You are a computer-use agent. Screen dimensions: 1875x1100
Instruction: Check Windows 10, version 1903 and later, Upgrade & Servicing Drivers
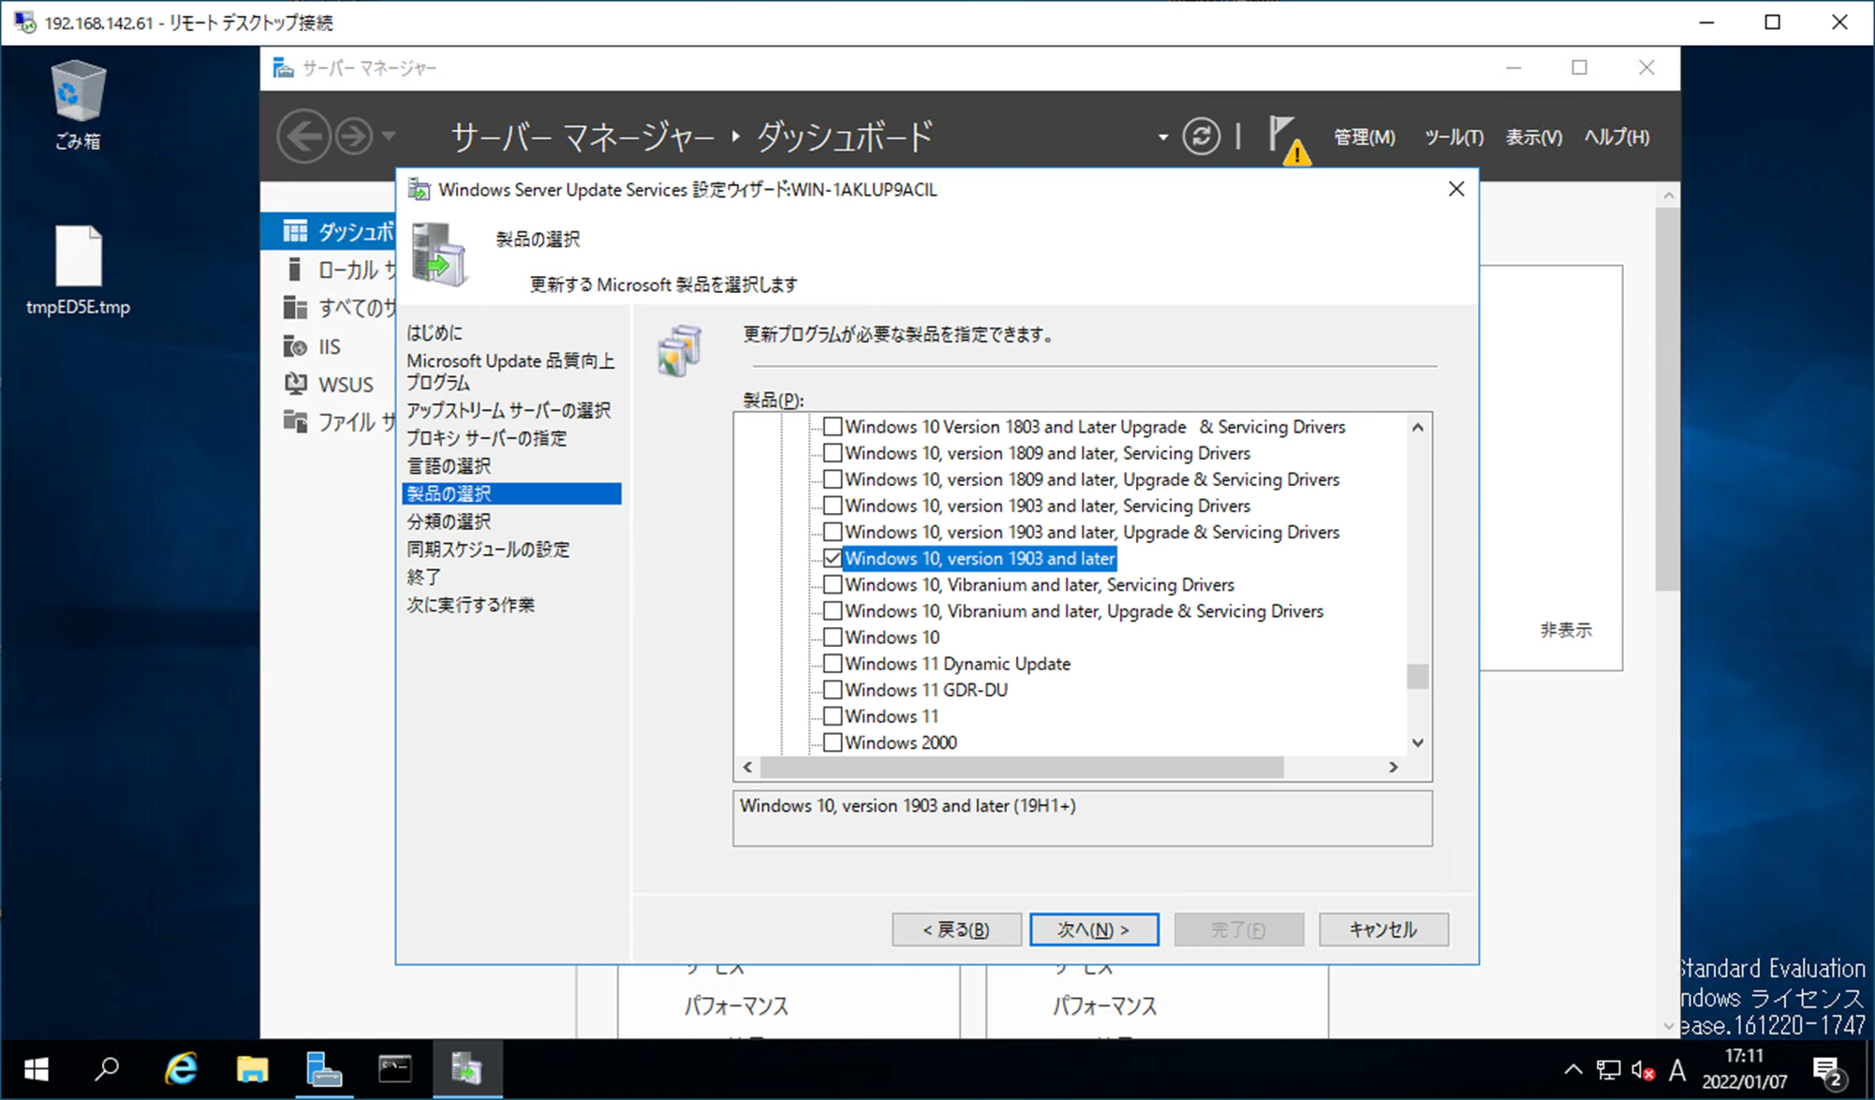(833, 532)
